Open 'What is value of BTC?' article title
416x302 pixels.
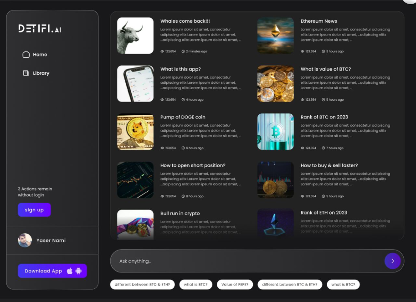(325, 69)
